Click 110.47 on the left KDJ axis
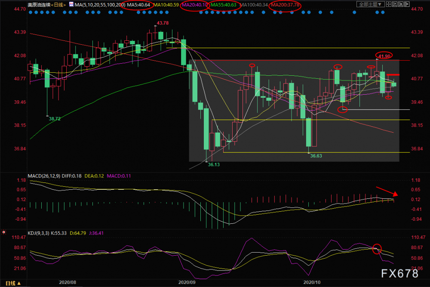 19,238
